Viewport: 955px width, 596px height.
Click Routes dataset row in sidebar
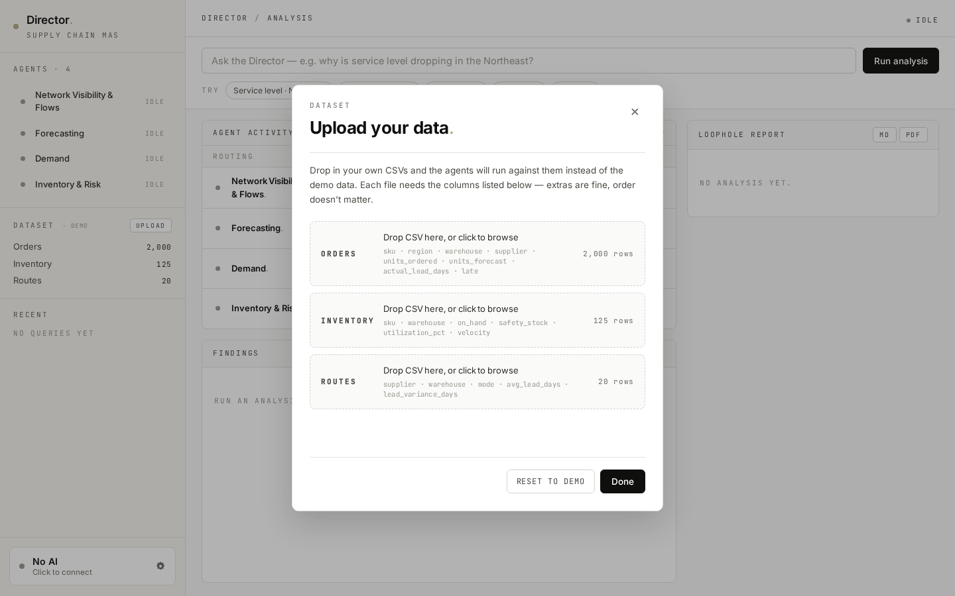[92, 281]
